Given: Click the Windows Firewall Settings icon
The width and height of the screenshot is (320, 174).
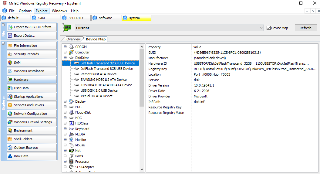Looking at the screenshot, I should tap(10, 122).
